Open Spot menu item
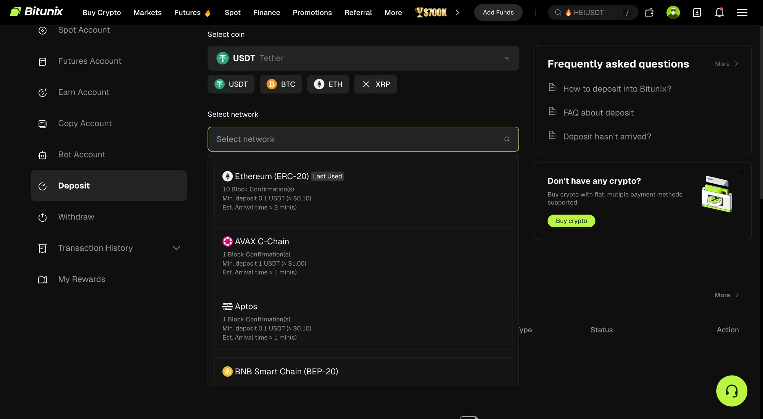This screenshot has height=419, width=763. point(232,13)
